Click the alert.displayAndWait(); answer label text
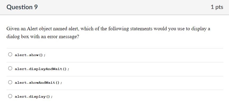The image size is (229, 110). 42,69
